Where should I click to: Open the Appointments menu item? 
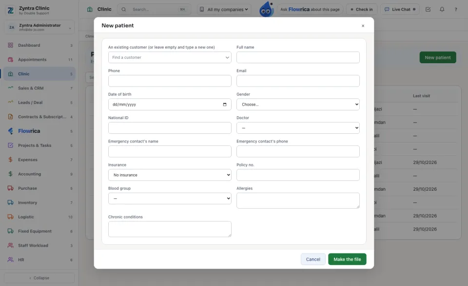click(x=39, y=59)
